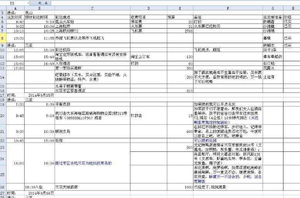The height and width of the screenshot is (198, 300).
Task: Click header cell 收费项目
Action: coord(149,17)
